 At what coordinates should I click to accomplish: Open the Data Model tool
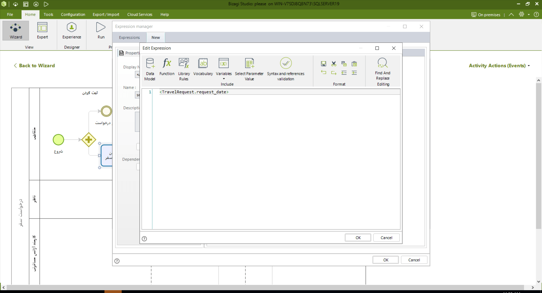click(150, 69)
